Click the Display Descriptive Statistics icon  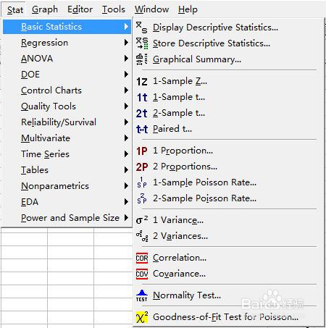[x=141, y=28]
